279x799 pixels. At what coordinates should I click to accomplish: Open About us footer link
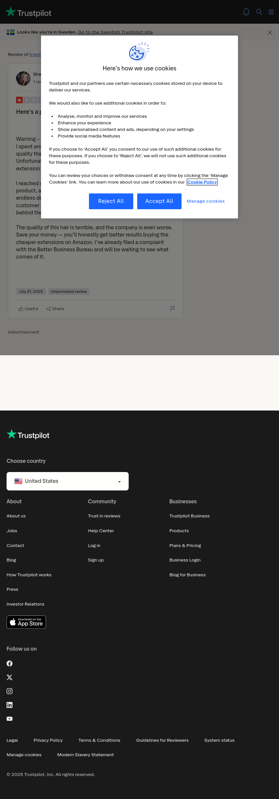tap(16, 516)
